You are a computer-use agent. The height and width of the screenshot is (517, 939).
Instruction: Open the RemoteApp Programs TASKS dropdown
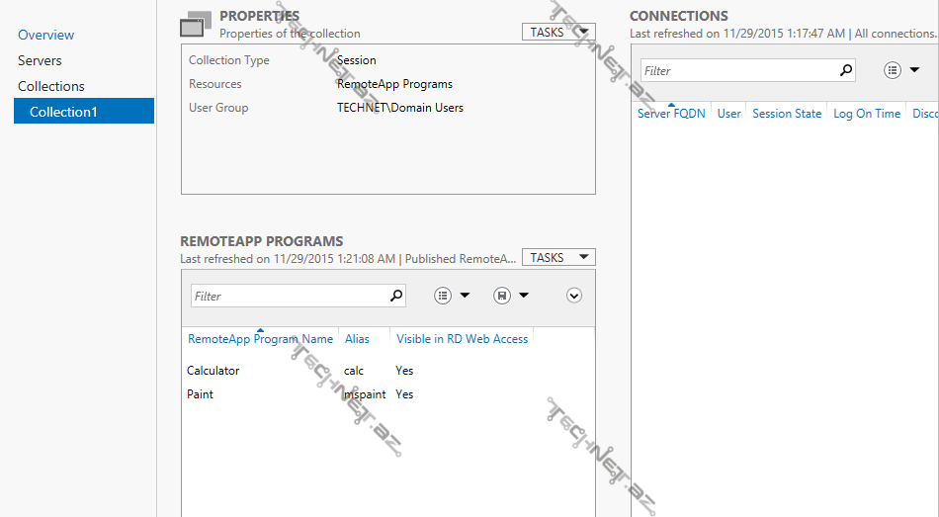click(x=557, y=257)
